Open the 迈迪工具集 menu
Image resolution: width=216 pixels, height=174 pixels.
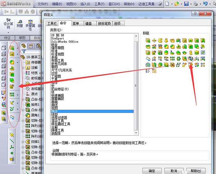tap(147, 4)
